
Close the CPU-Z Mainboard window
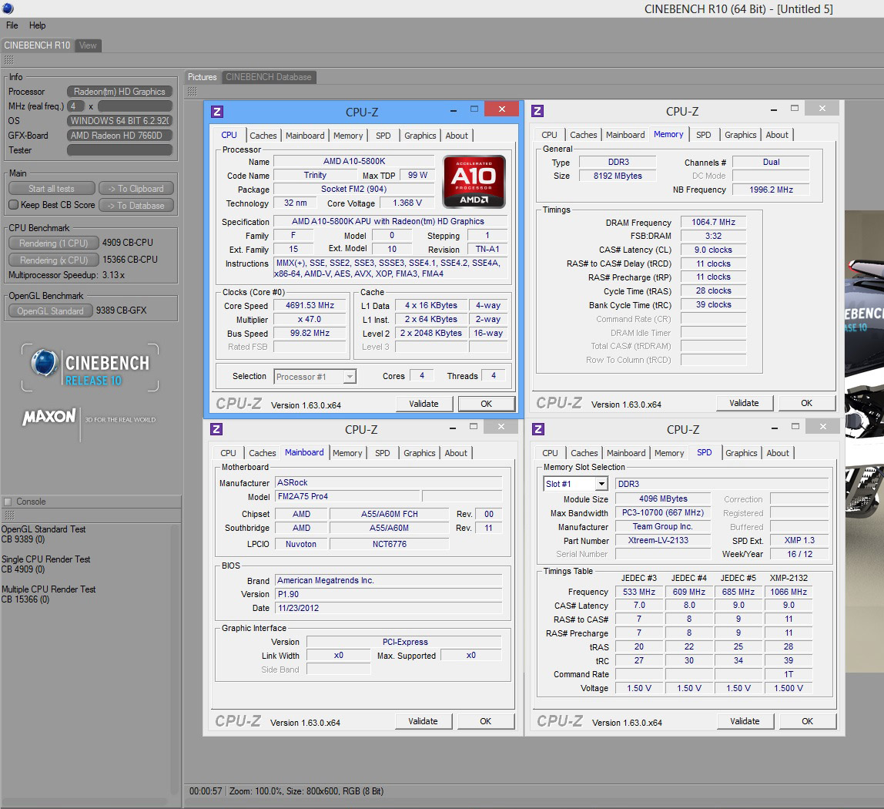(501, 427)
